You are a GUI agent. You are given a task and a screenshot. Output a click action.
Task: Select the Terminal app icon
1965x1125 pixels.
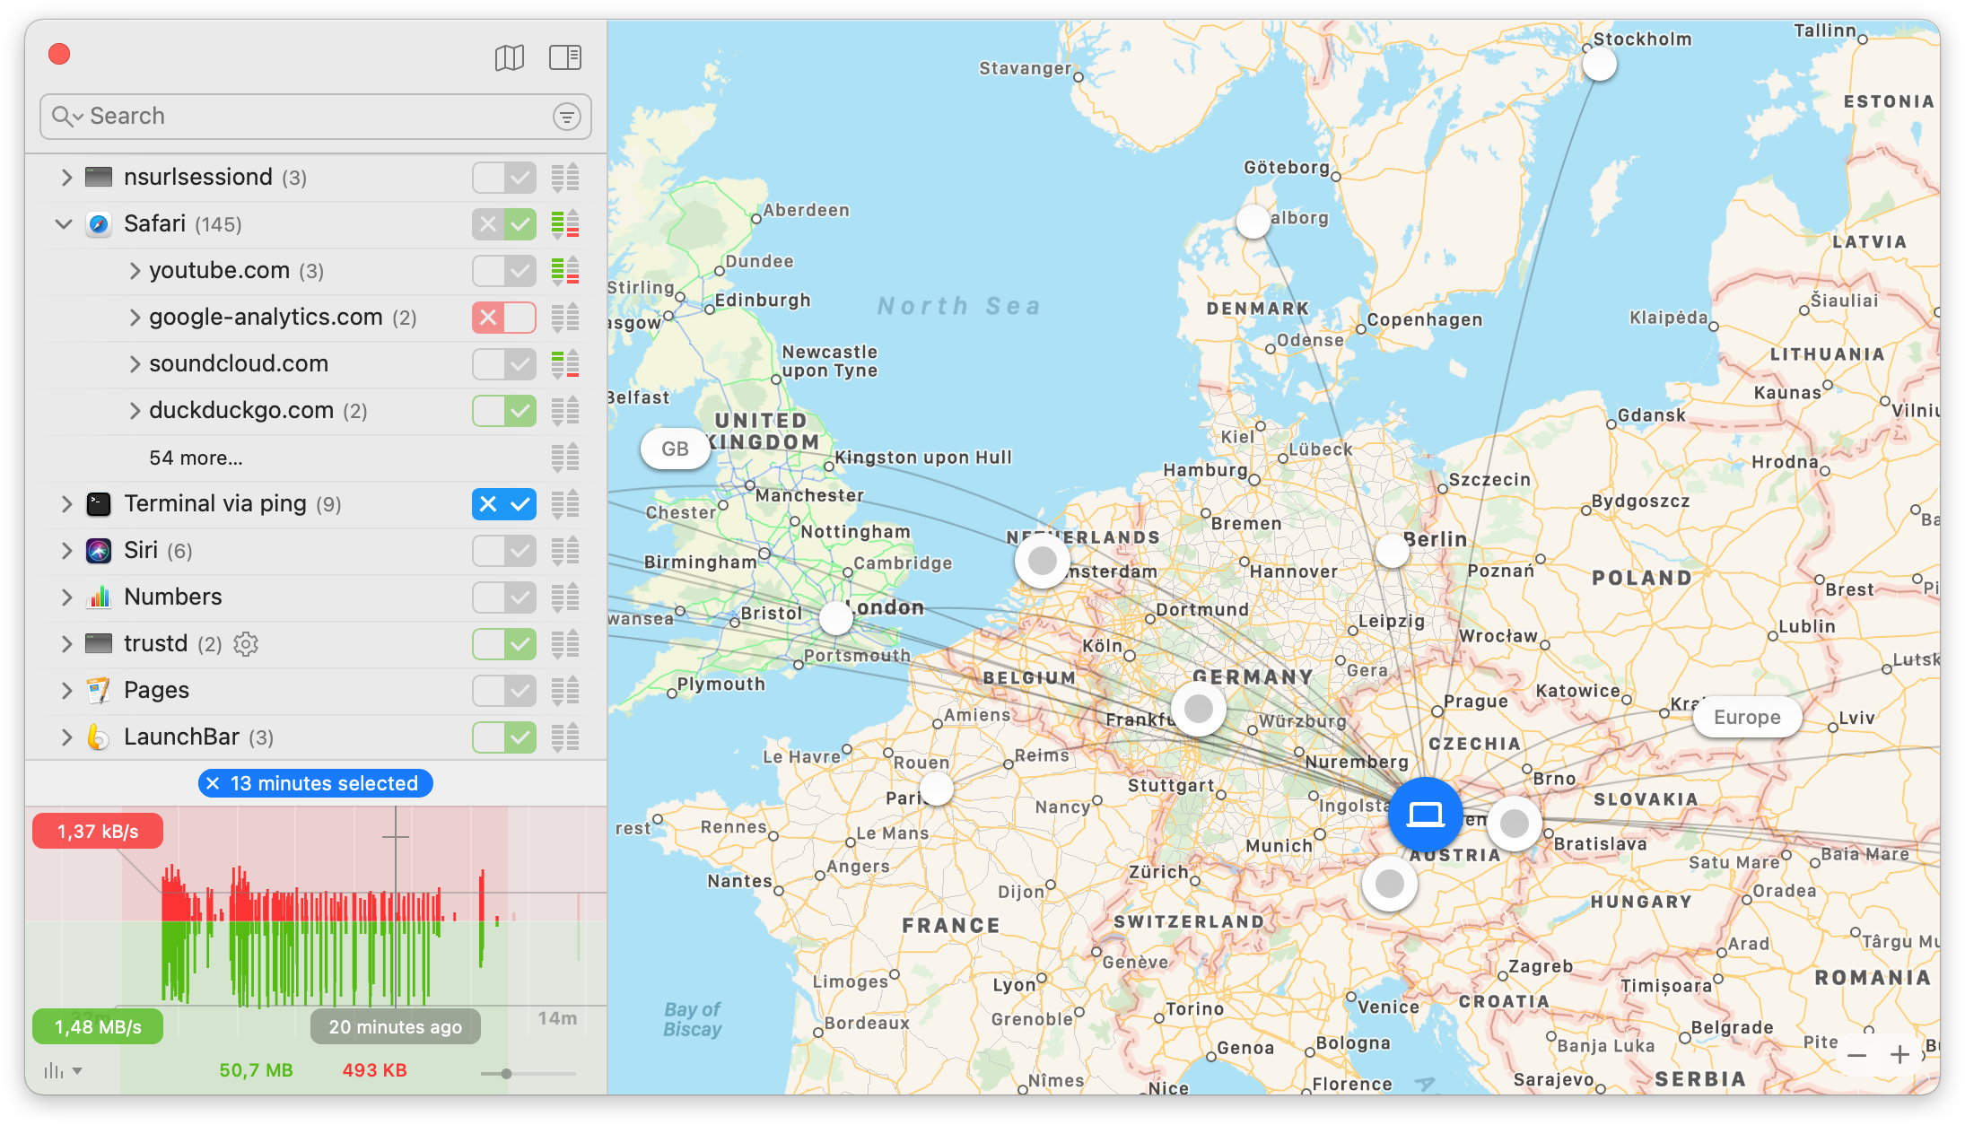pyautogui.click(x=99, y=504)
